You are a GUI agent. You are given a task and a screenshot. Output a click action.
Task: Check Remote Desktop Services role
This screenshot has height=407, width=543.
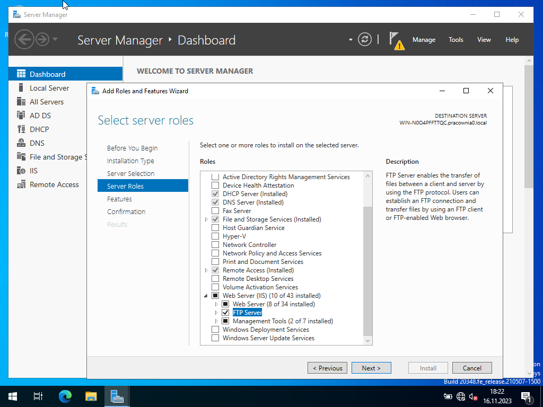[x=215, y=279]
